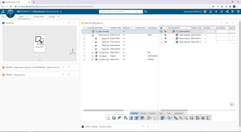The width and height of the screenshot is (241, 132).
Task: Click Yohannes BARACCO user profile
Action: click(195, 12)
